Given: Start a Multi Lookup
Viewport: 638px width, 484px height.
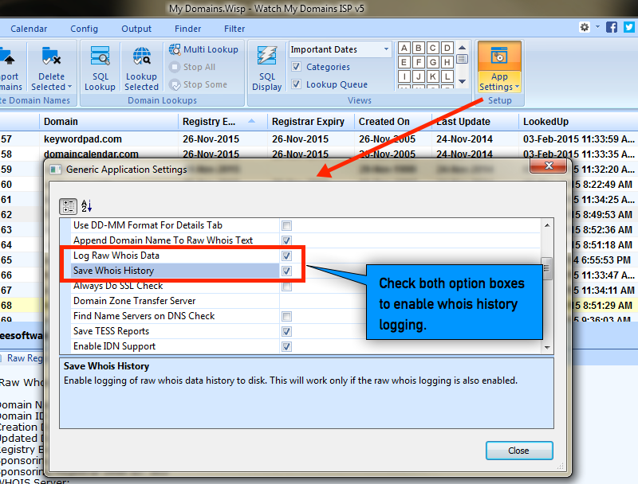Looking at the screenshot, I should coord(203,49).
